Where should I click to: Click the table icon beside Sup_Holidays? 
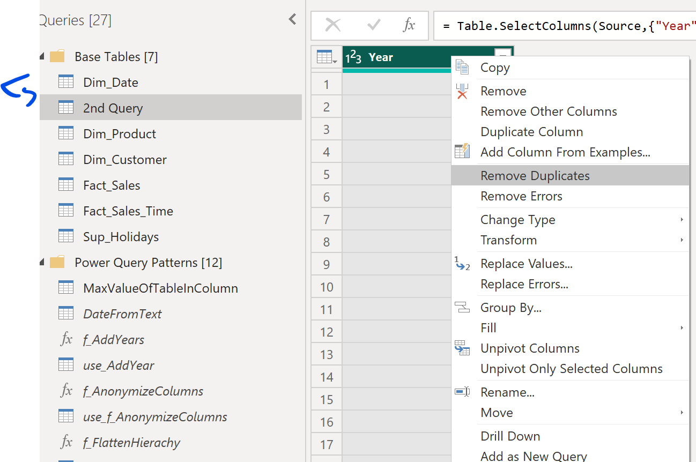point(66,236)
